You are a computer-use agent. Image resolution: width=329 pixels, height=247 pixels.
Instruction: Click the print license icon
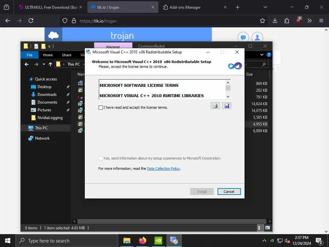coord(215,105)
